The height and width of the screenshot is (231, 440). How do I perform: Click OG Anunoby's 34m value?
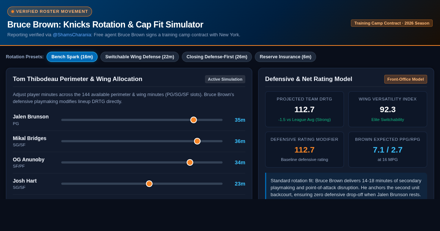(x=240, y=162)
